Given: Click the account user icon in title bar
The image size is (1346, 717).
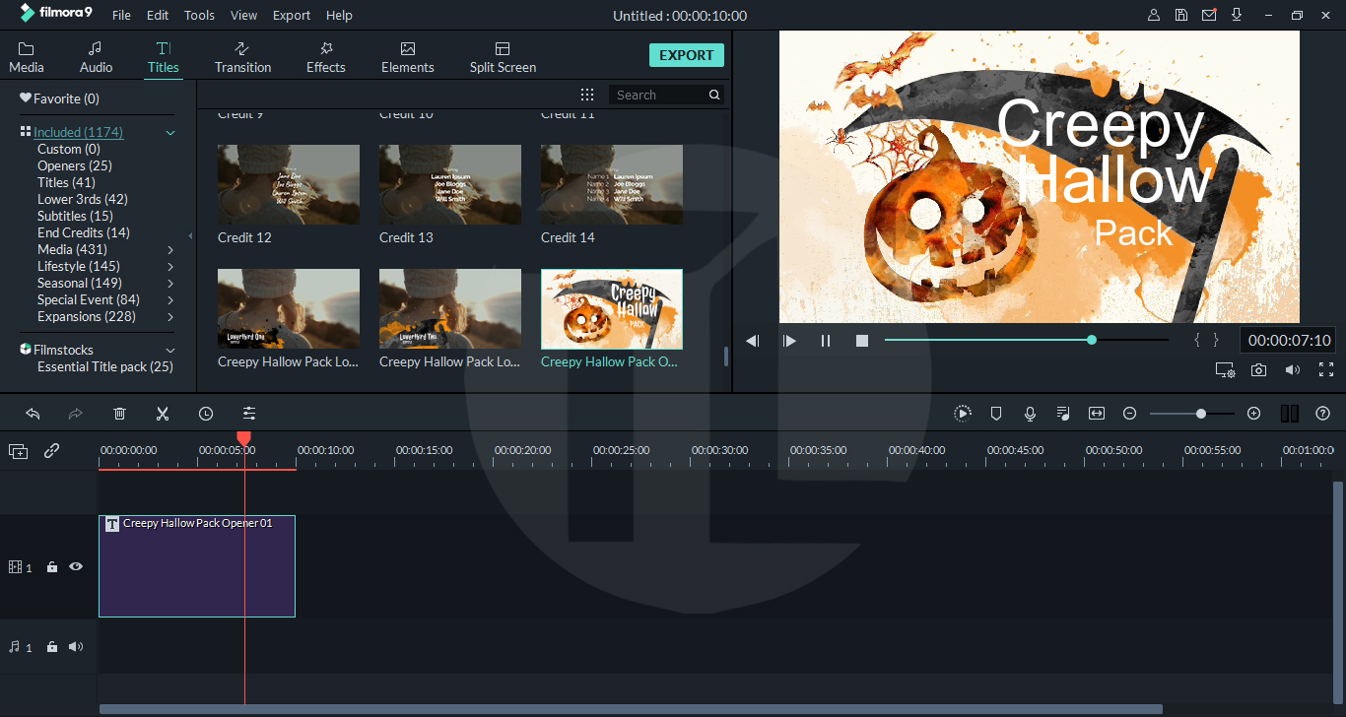Looking at the screenshot, I should click(1154, 15).
